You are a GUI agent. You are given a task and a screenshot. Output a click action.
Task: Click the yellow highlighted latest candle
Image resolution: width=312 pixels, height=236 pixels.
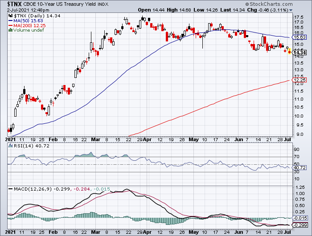coord(290,51)
